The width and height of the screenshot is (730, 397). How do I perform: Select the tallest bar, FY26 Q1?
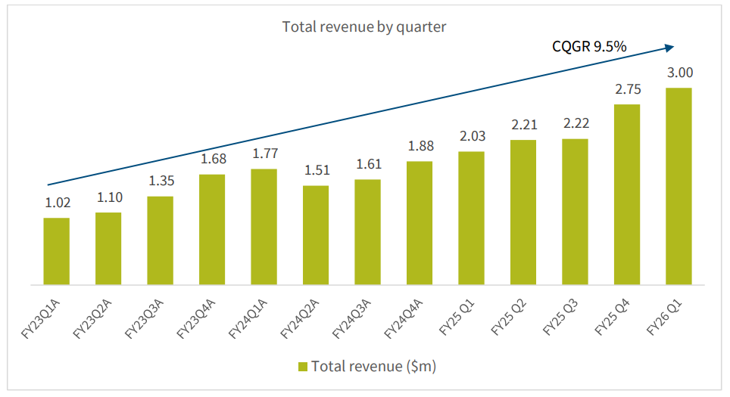pos(679,187)
